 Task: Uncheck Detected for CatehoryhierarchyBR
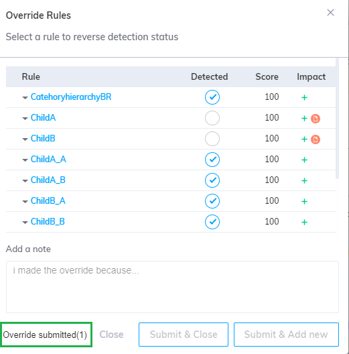[x=212, y=97]
